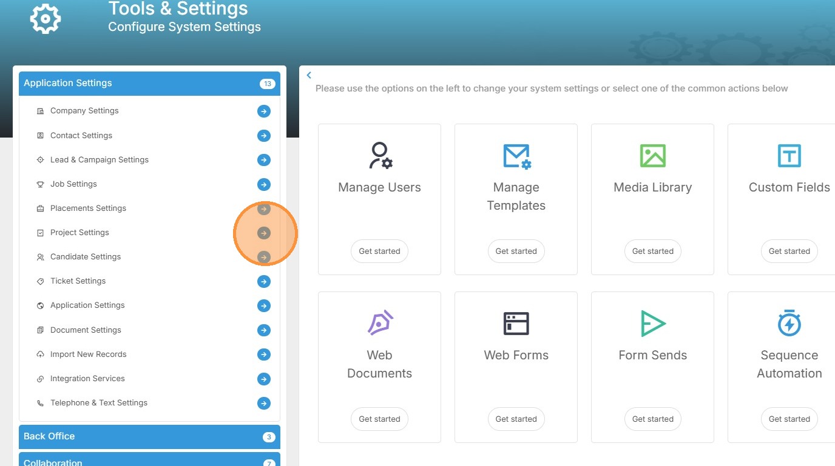Select Company Settings in the sidebar
835x466 pixels.
click(x=84, y=111)
